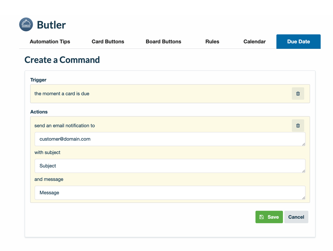Click the 'Butler' title text
The image size is (333, 251).
pyautogui.click(x=51, y=25)
